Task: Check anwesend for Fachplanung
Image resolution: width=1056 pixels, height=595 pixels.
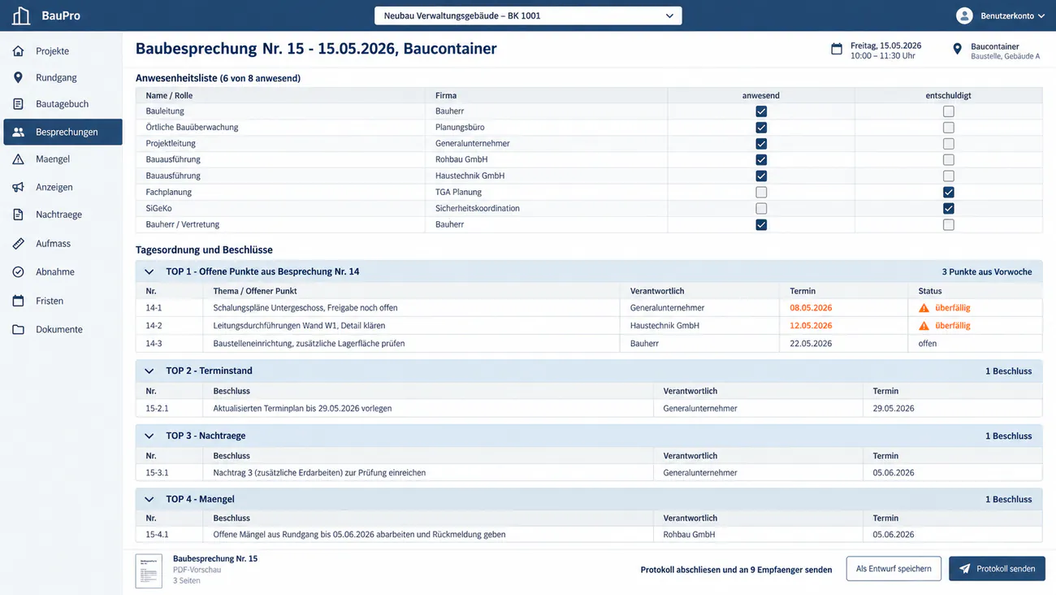Action: tap(761, 193)
